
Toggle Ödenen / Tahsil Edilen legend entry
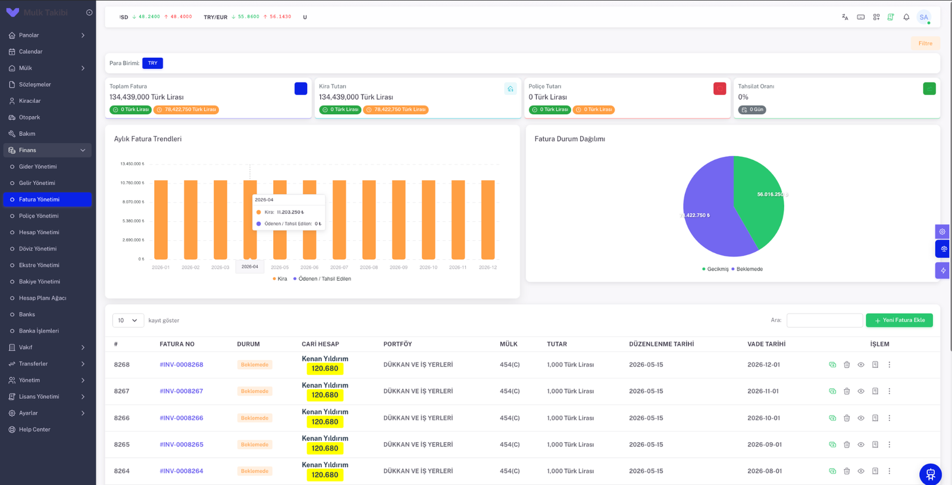coord(322,279)
